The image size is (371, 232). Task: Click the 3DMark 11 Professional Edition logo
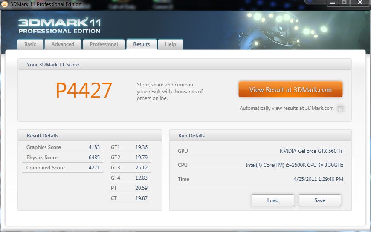59,26
